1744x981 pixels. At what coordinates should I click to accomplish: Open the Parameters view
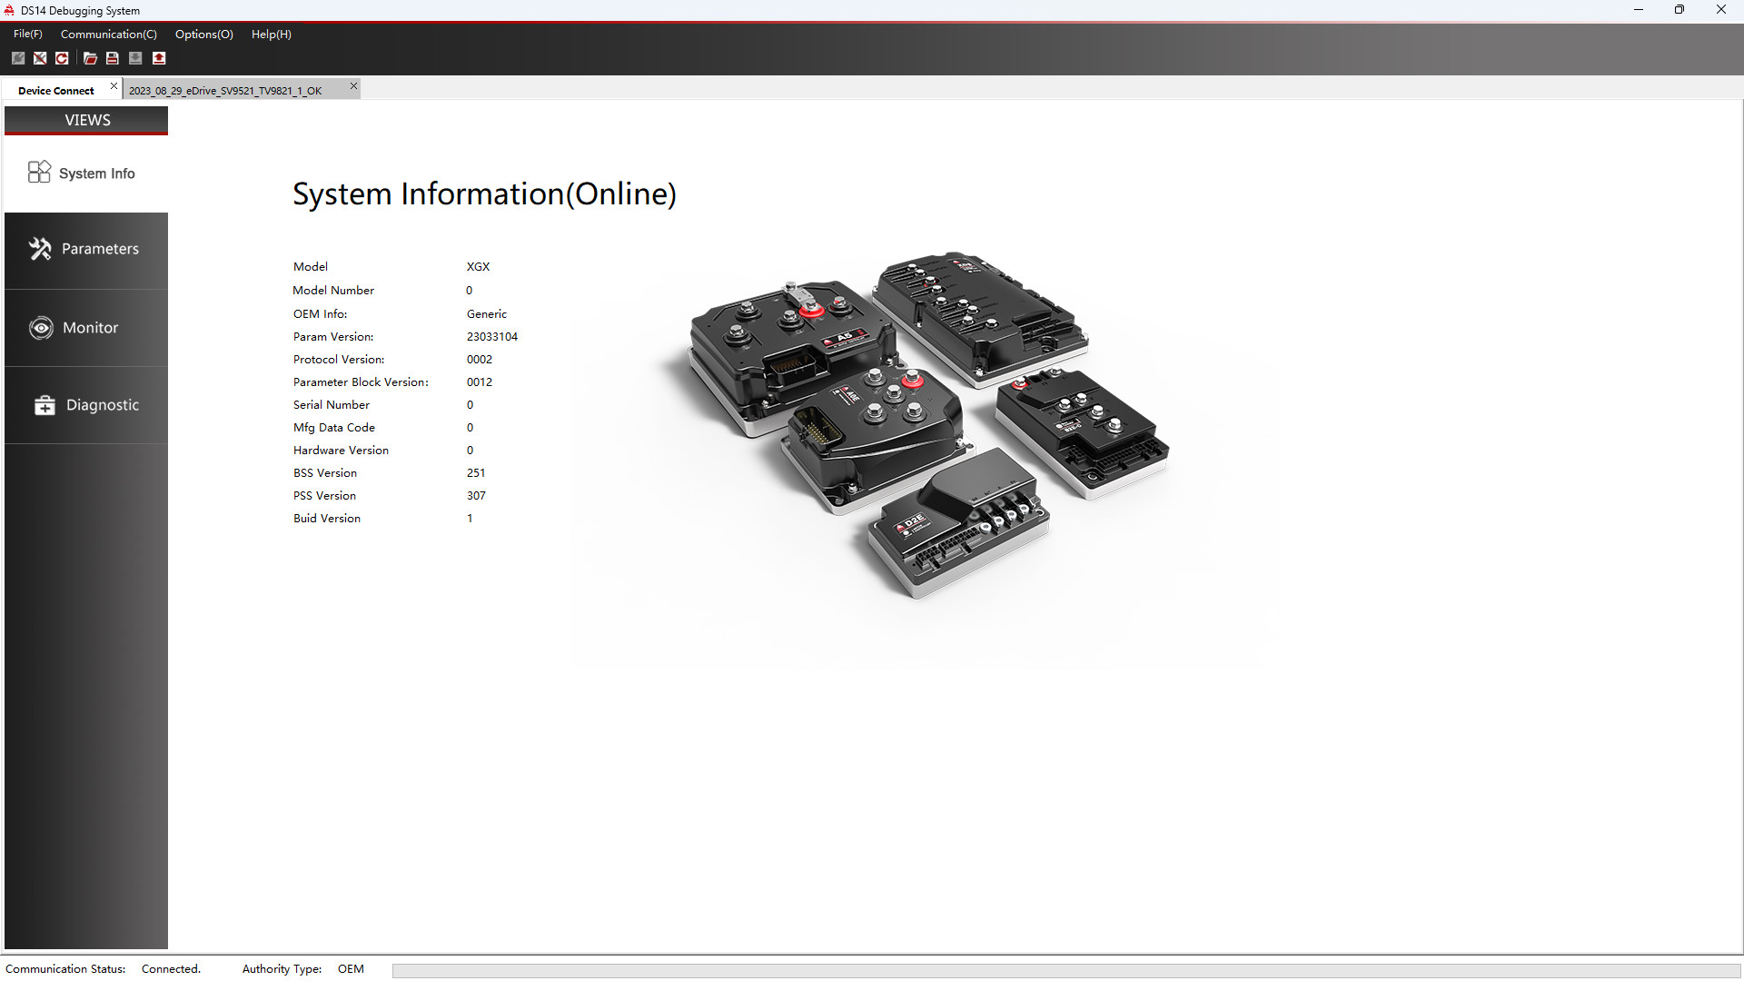[86, 249]
